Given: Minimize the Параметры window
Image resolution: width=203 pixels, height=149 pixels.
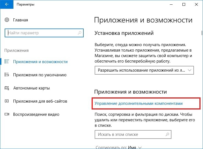Looking at the screenshot, I should pyautogui.click(x=171, y=4).
